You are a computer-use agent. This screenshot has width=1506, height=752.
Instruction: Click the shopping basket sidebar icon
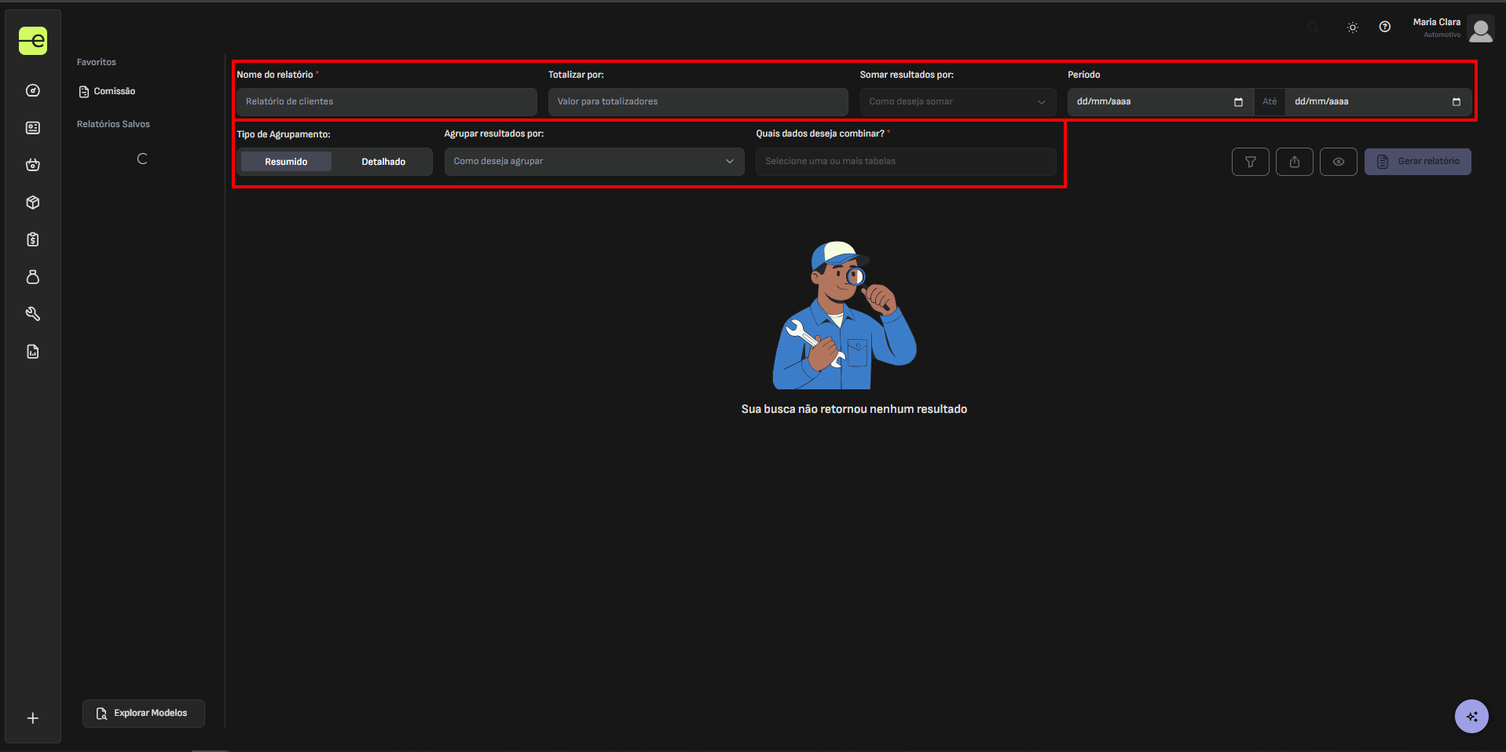[x=33, y=165]
